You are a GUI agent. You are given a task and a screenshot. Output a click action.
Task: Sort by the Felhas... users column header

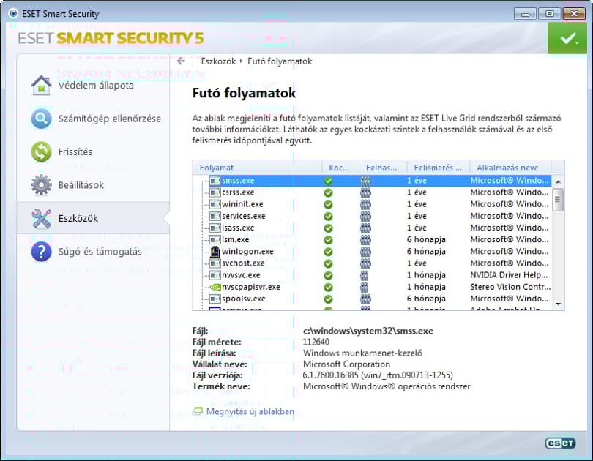point(381,168)
